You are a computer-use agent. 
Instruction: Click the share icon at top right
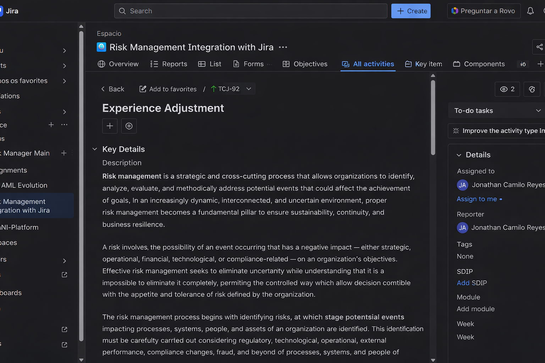539,47
